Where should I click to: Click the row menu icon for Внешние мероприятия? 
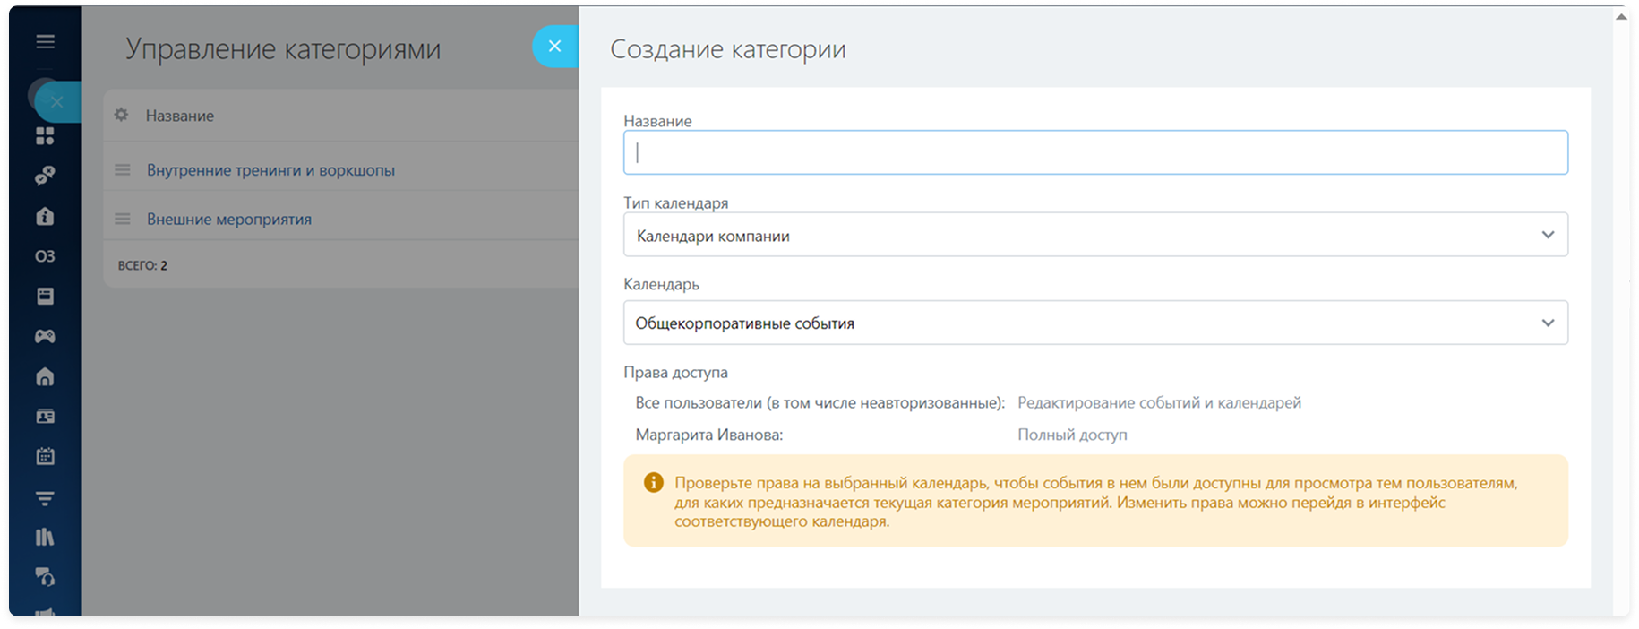pyautogui.click(x=123, y=220)
